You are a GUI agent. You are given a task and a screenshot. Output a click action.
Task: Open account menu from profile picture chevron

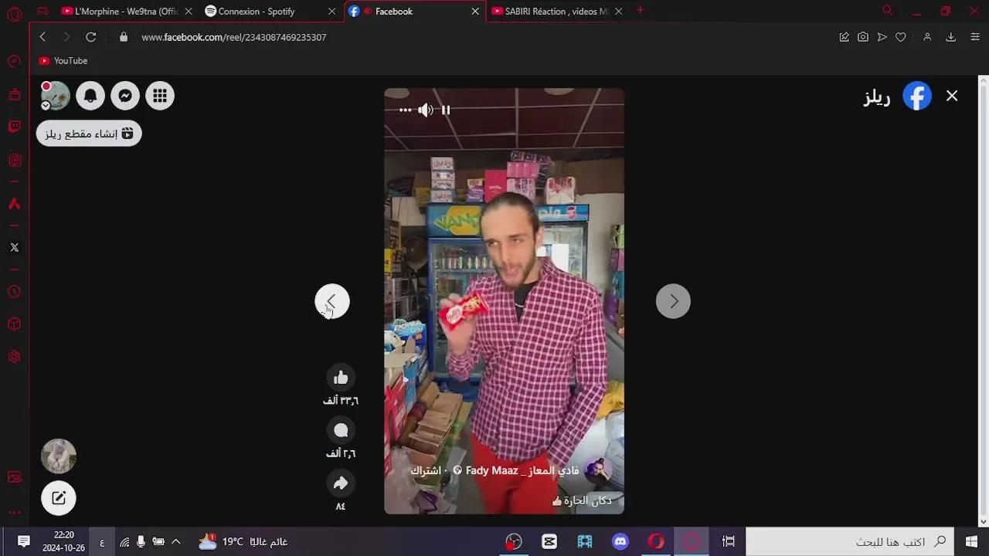click(46, 105)
